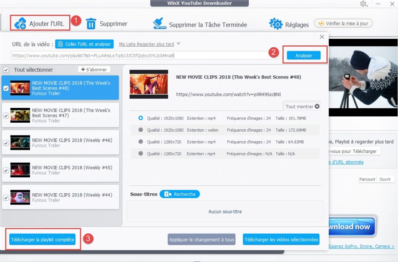Click the settings gear in the title bar
This screenshot has width=398, height=262.
pos(363,4)
